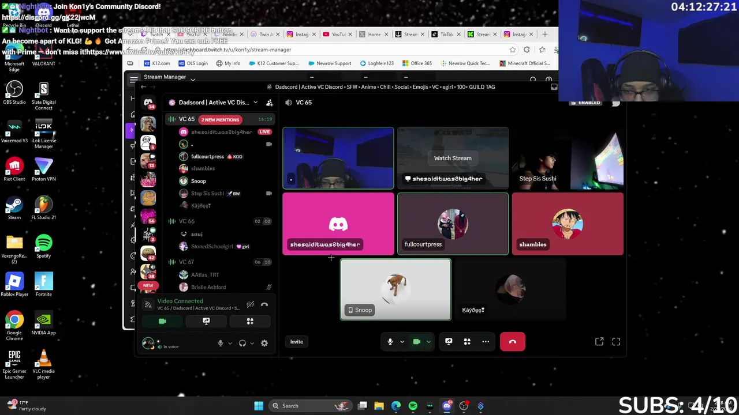Click user Snoop in channel list

(x=199, y=181)
